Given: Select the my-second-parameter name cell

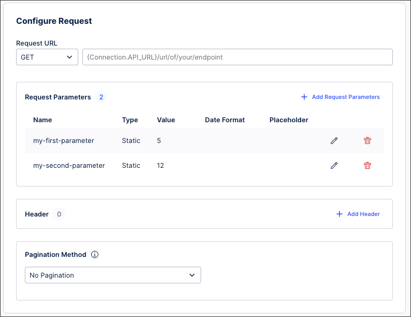Looking at the screenshot, I should pos(69,165).
